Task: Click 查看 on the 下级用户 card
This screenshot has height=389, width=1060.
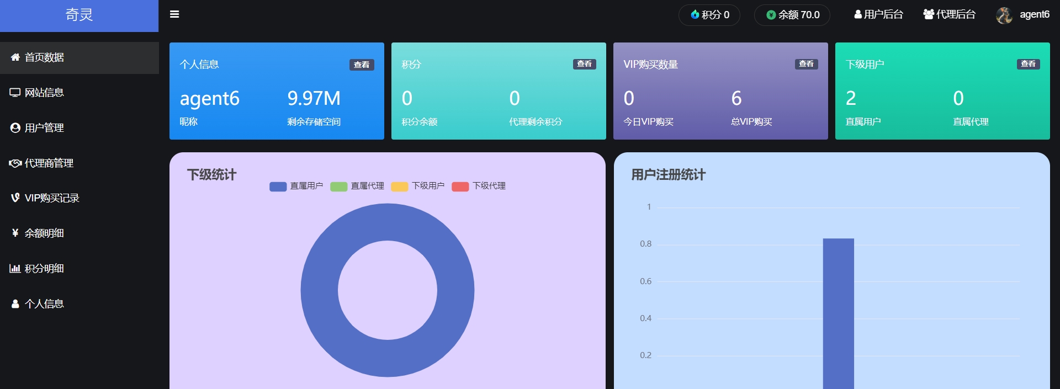Action: (x=1028, y=64)
